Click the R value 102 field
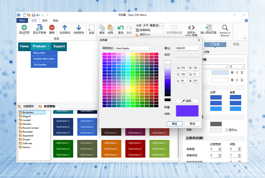This screenshot has width=265, height=178. 195,68
